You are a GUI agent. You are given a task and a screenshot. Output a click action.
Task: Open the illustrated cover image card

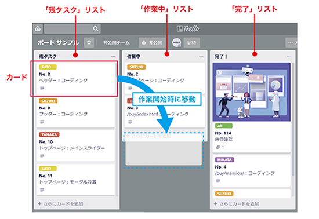click(x=252, y=92)
